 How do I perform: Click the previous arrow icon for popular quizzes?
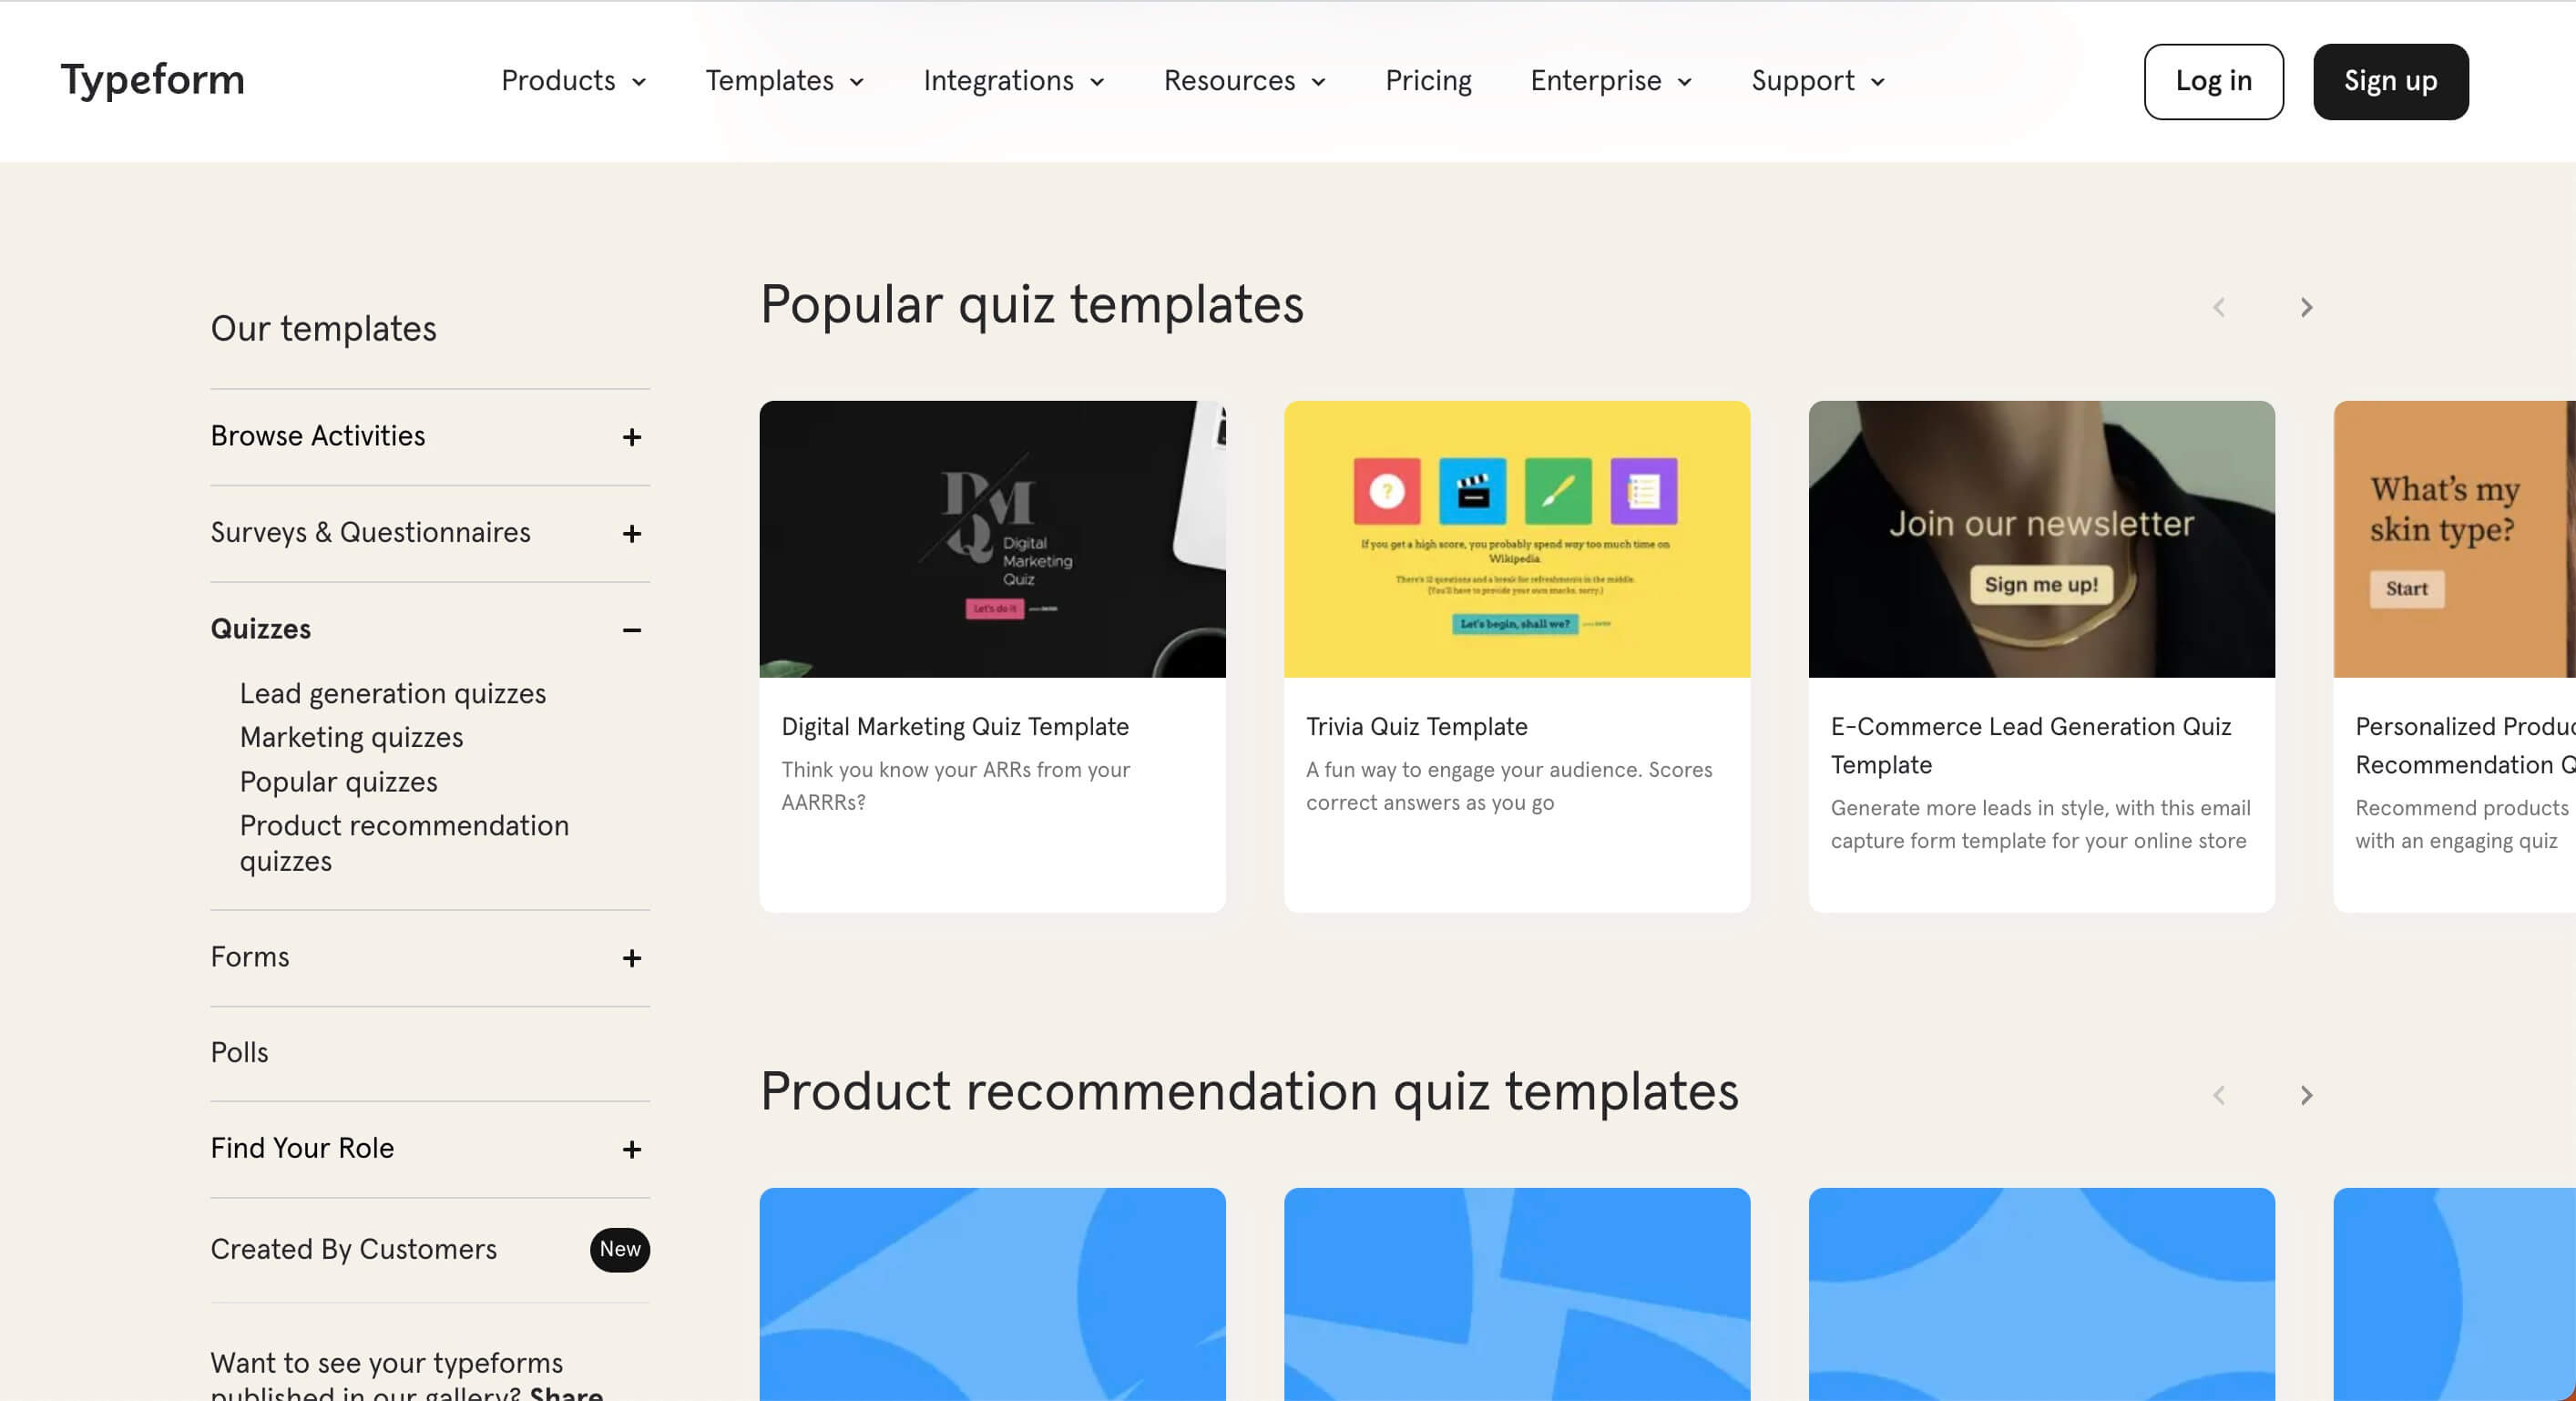[x=2219, y=307]
